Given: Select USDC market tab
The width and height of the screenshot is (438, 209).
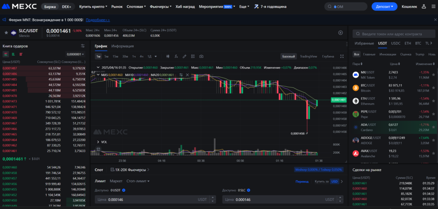Looking at the screenshot, I should [x=396, y=43].
